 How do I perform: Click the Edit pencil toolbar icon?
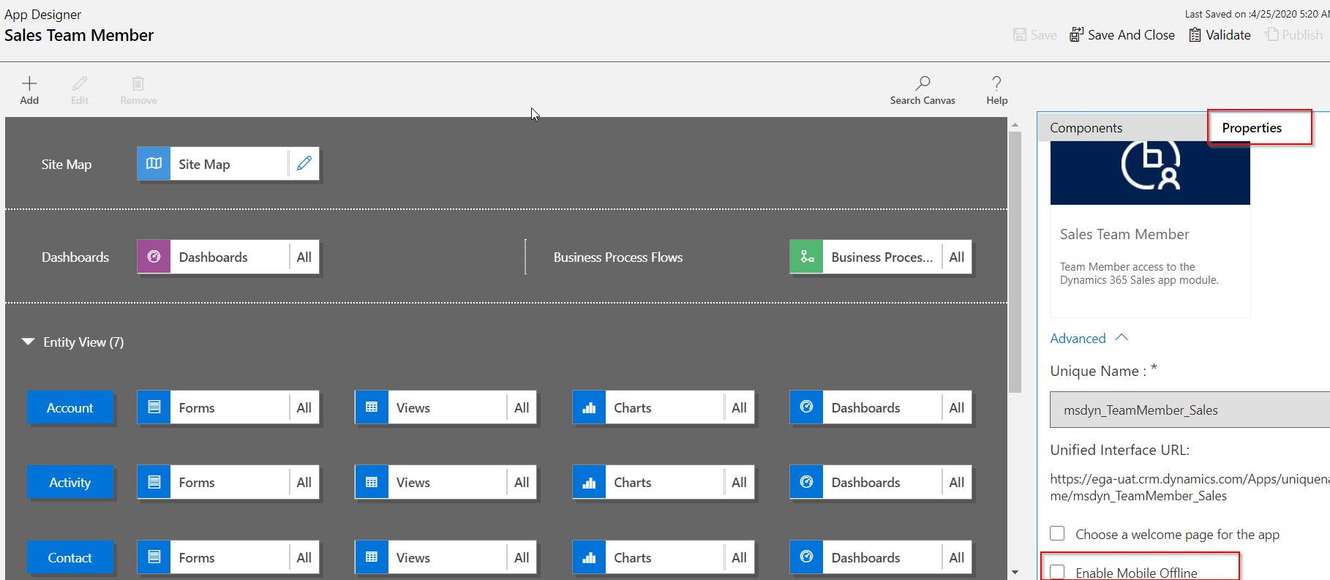80,83
